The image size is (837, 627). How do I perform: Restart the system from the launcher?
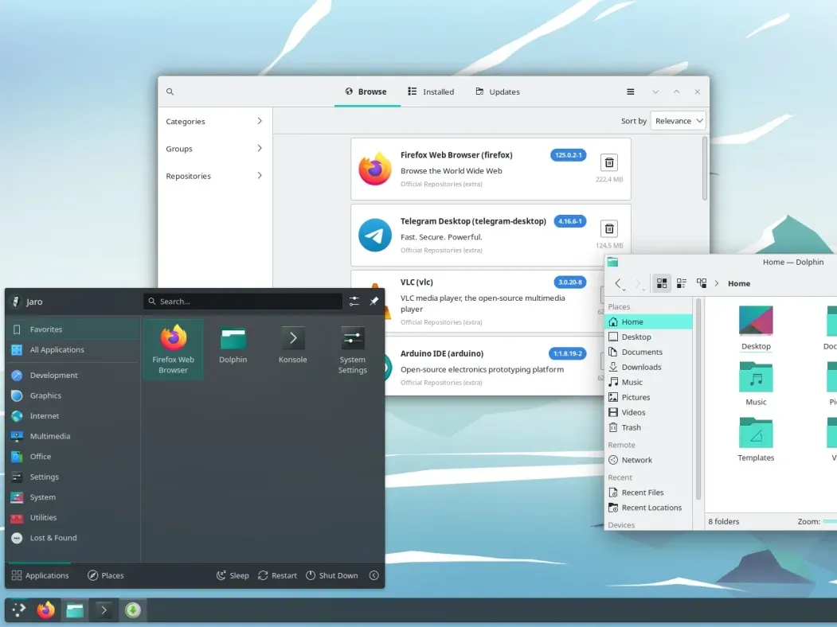277,575
